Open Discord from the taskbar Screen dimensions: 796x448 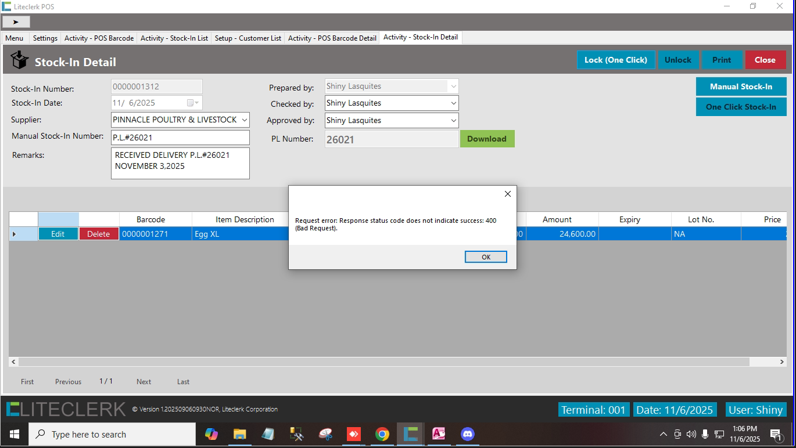pos(467,434)
